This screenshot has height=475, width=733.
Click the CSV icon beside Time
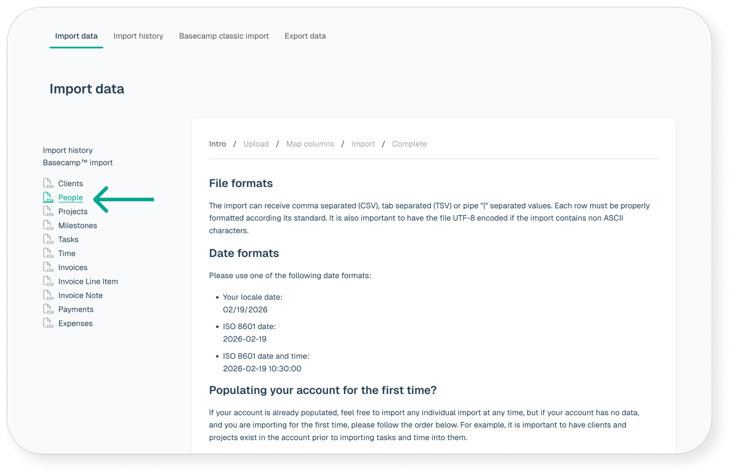[x=48, y=253]
